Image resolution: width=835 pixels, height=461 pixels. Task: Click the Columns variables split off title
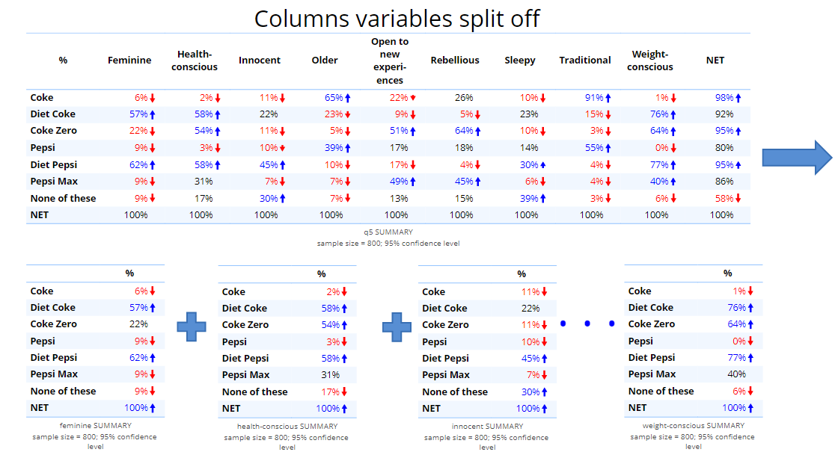pyautogui.click(x=397, y=18)
